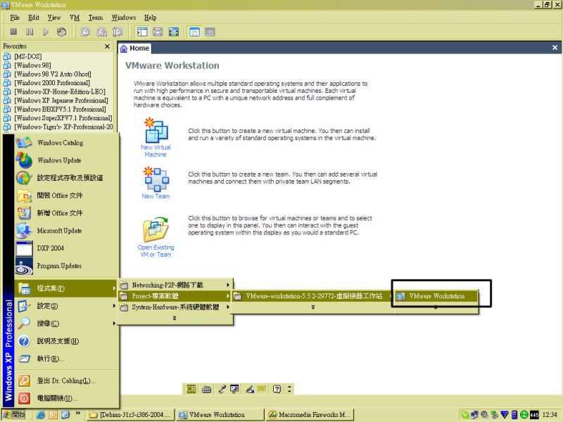Open the Windows menu
Image resolution: width=563 pixels, height=422 pixels.
click(124, 18)
